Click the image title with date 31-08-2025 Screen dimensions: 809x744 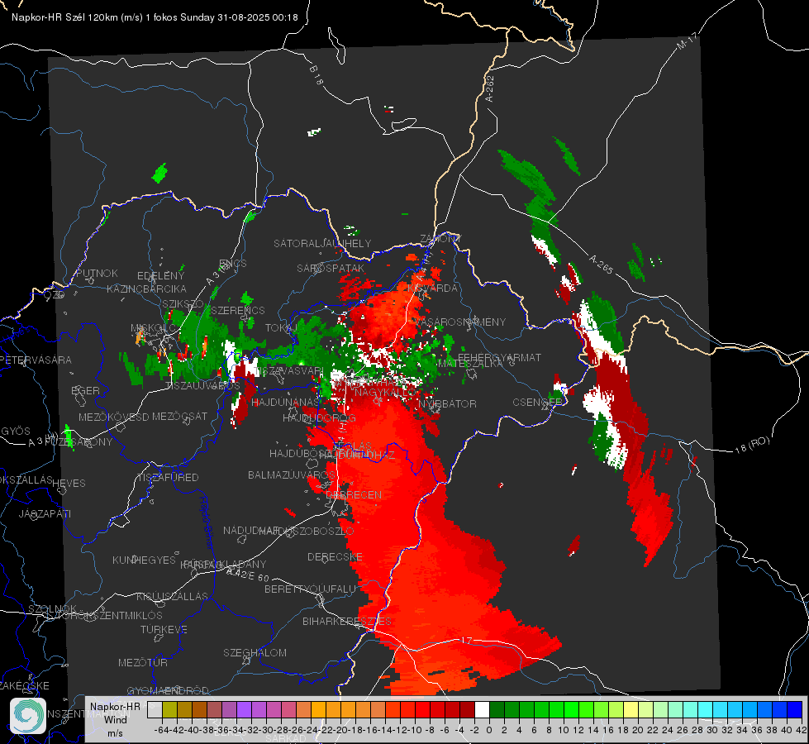(x=155, y=17)
